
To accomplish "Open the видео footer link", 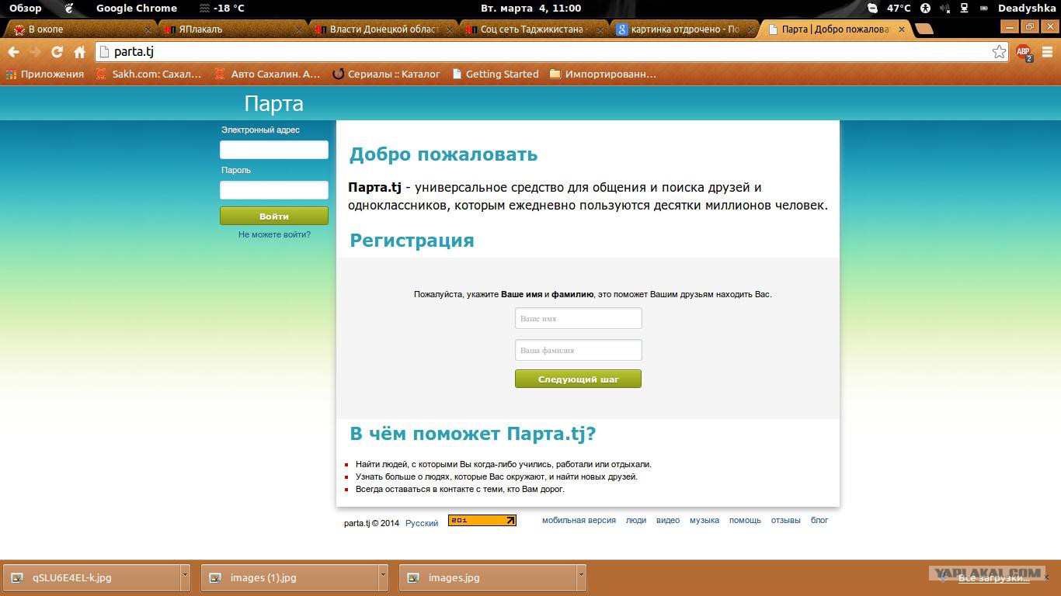I will [x=668, y=520].
